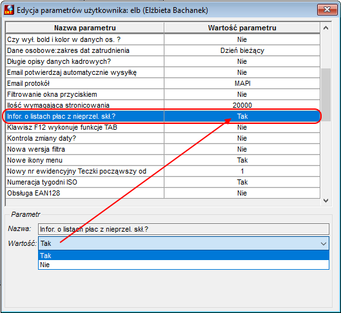
Task: Choose Nie from the Wartość dropdown list
Action: pyautogui.click(x=184, y=265)
